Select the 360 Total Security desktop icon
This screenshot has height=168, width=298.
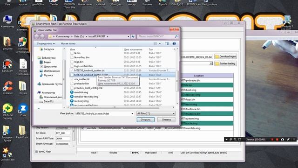7,112
